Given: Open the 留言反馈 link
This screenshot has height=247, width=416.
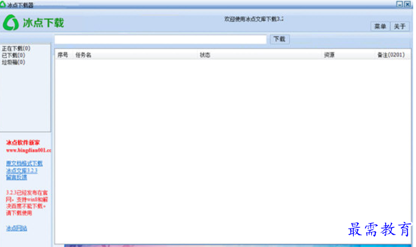Looking at the screenshot, I should [16, 177].
